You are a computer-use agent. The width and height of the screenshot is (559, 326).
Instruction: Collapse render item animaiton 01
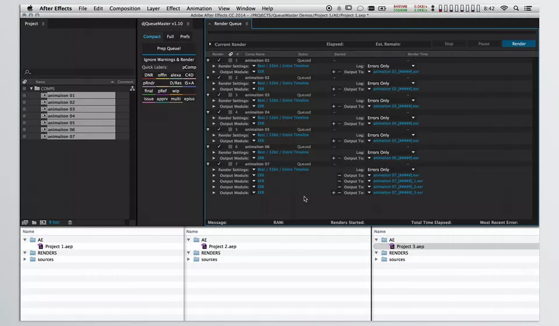coord(208,60)
